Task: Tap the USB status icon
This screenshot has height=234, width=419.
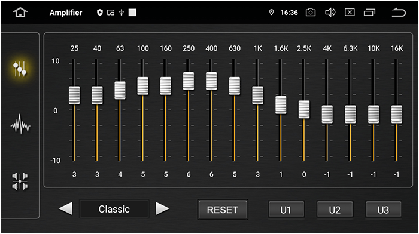Action: pos(122,13)
